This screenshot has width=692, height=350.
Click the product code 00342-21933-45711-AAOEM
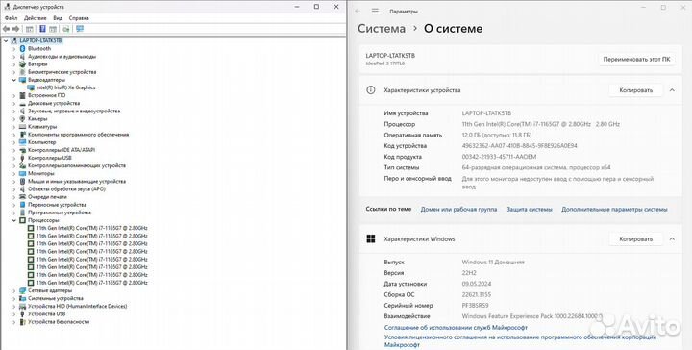[499, 157]
